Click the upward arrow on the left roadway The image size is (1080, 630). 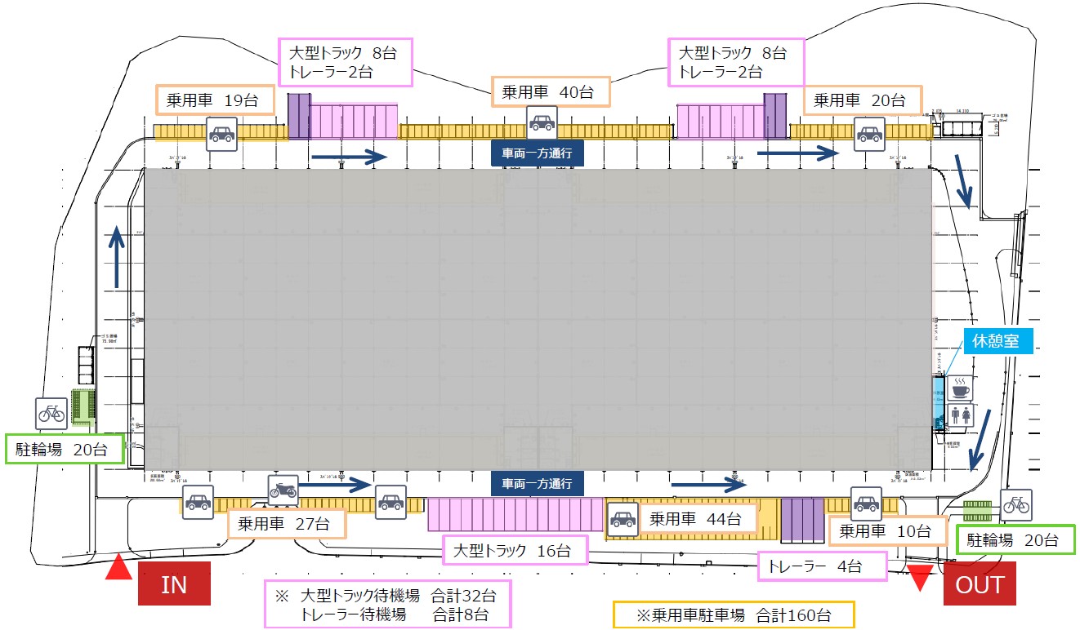point(118,257)
